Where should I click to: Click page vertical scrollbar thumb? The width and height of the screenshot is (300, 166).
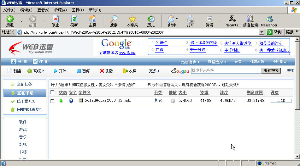297,76
